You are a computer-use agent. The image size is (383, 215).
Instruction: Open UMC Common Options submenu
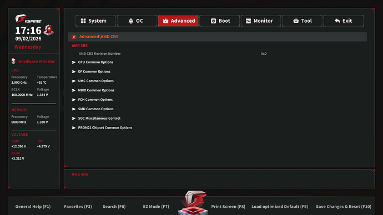(95, 81)
